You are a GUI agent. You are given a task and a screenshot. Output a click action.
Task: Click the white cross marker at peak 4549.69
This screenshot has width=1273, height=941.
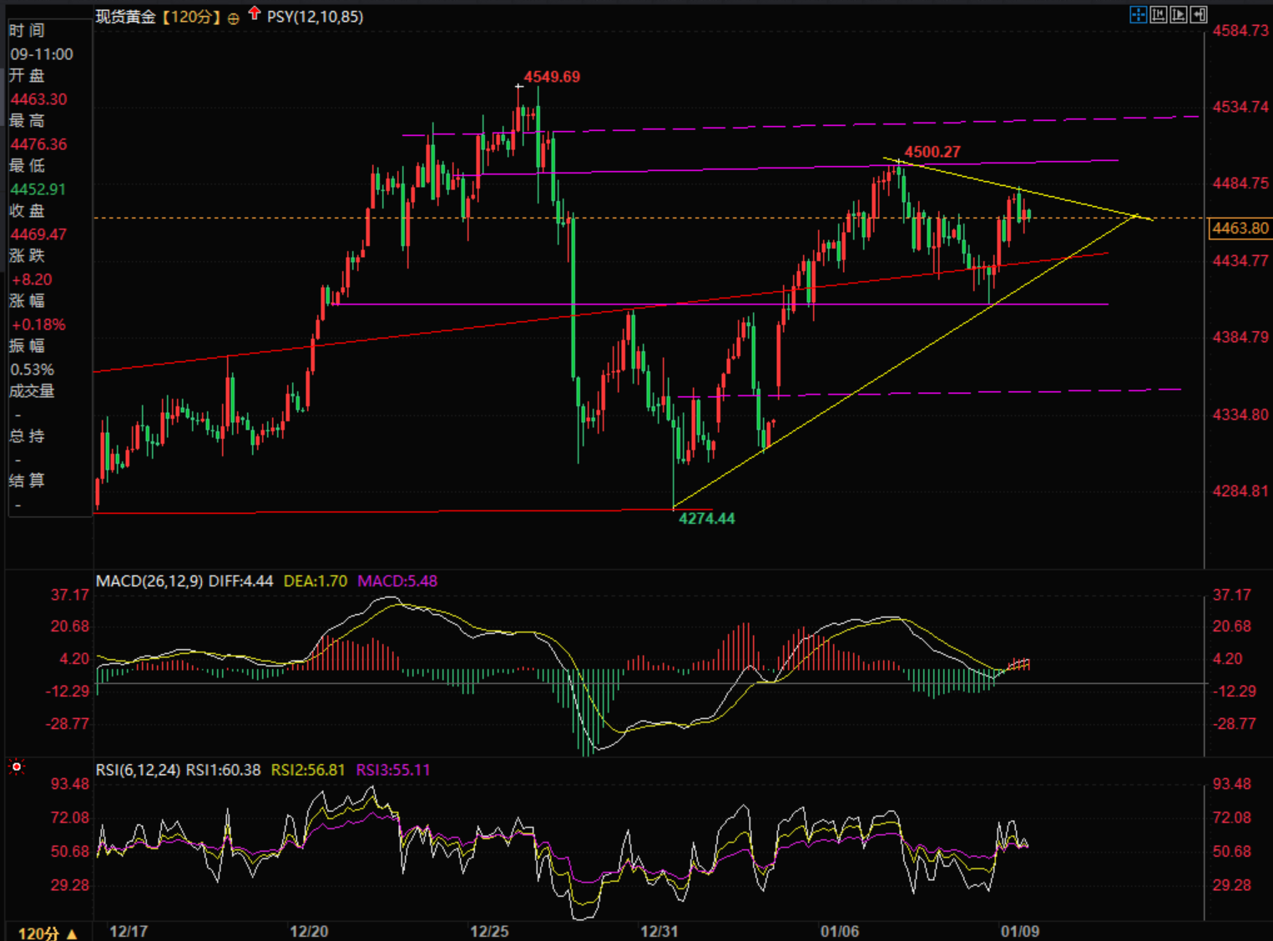pos(519,86)
